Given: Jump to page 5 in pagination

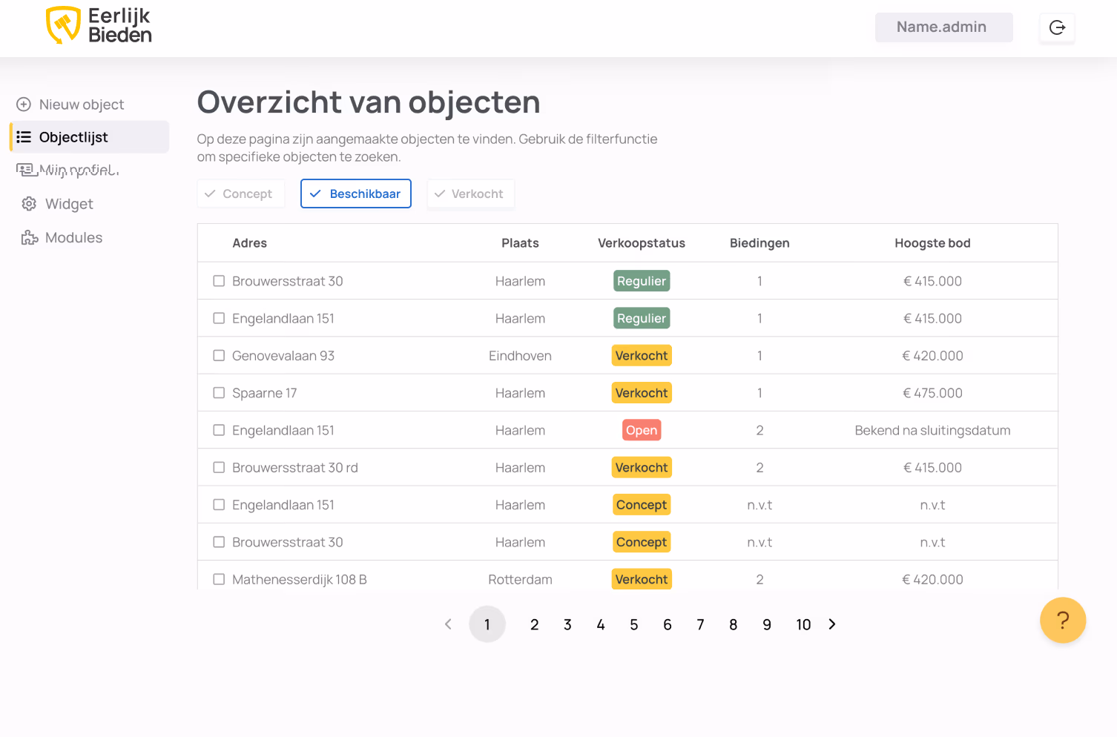Looking at the screenshot, I should 634,624.
